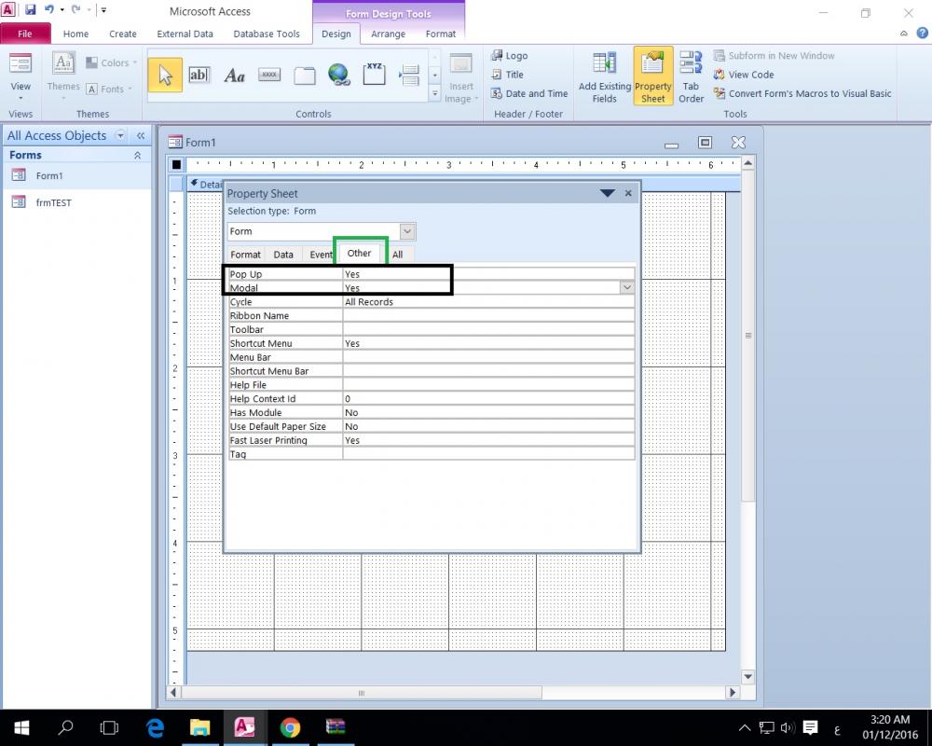Click the Ribbon Name property field
The width and height of the screenshot is (932, 746).
click(488, 315)
